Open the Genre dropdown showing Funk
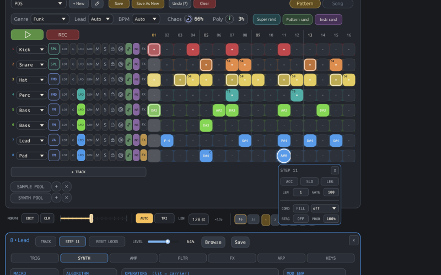Image resolution: width=441 pixels, height=275 pixels. [x=50, y=19]
